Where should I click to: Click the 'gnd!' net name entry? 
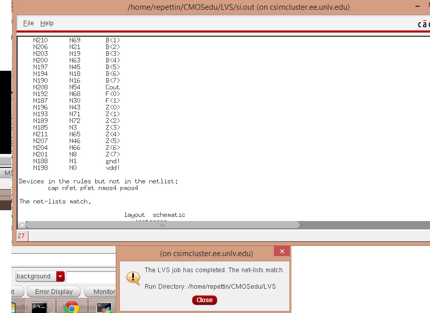[113, 161]
